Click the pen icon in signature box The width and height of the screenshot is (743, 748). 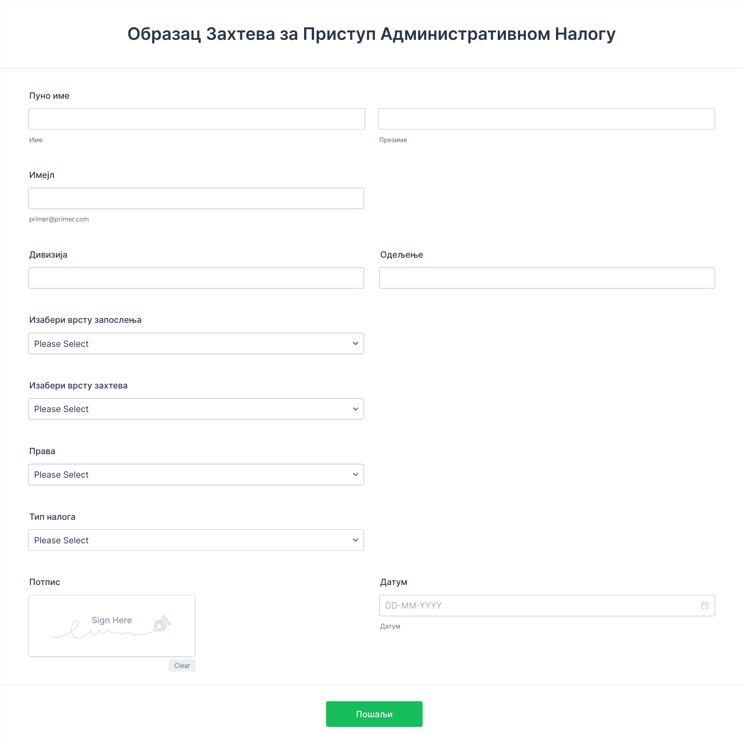coord(162,623)
